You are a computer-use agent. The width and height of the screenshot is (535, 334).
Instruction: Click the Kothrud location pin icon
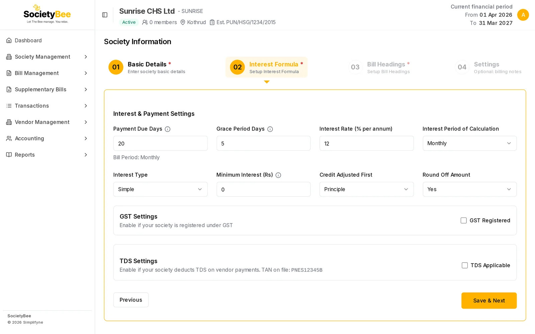pos(183,22)
